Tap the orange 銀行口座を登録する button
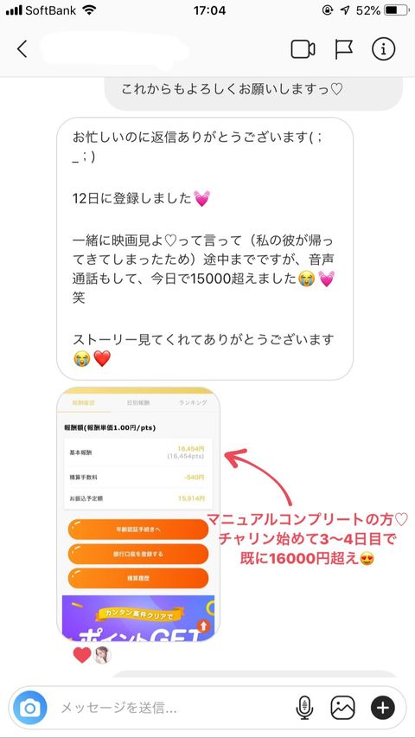Screen dimensions: 415x738 [x=138, y=554]
